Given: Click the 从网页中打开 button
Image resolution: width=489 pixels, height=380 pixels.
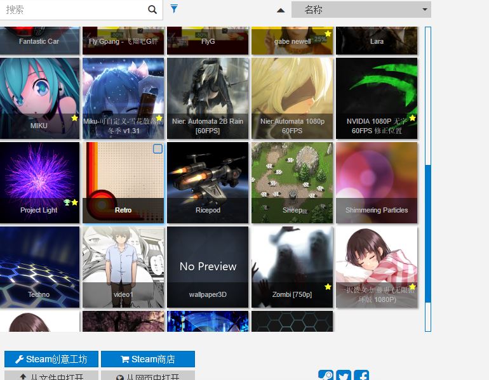Looking at the screenshot, I should pyautogui.click(x=148, y=376).
